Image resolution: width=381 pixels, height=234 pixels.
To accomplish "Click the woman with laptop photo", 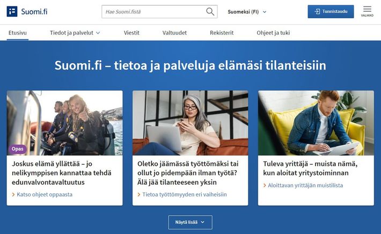I will [190, 122].
